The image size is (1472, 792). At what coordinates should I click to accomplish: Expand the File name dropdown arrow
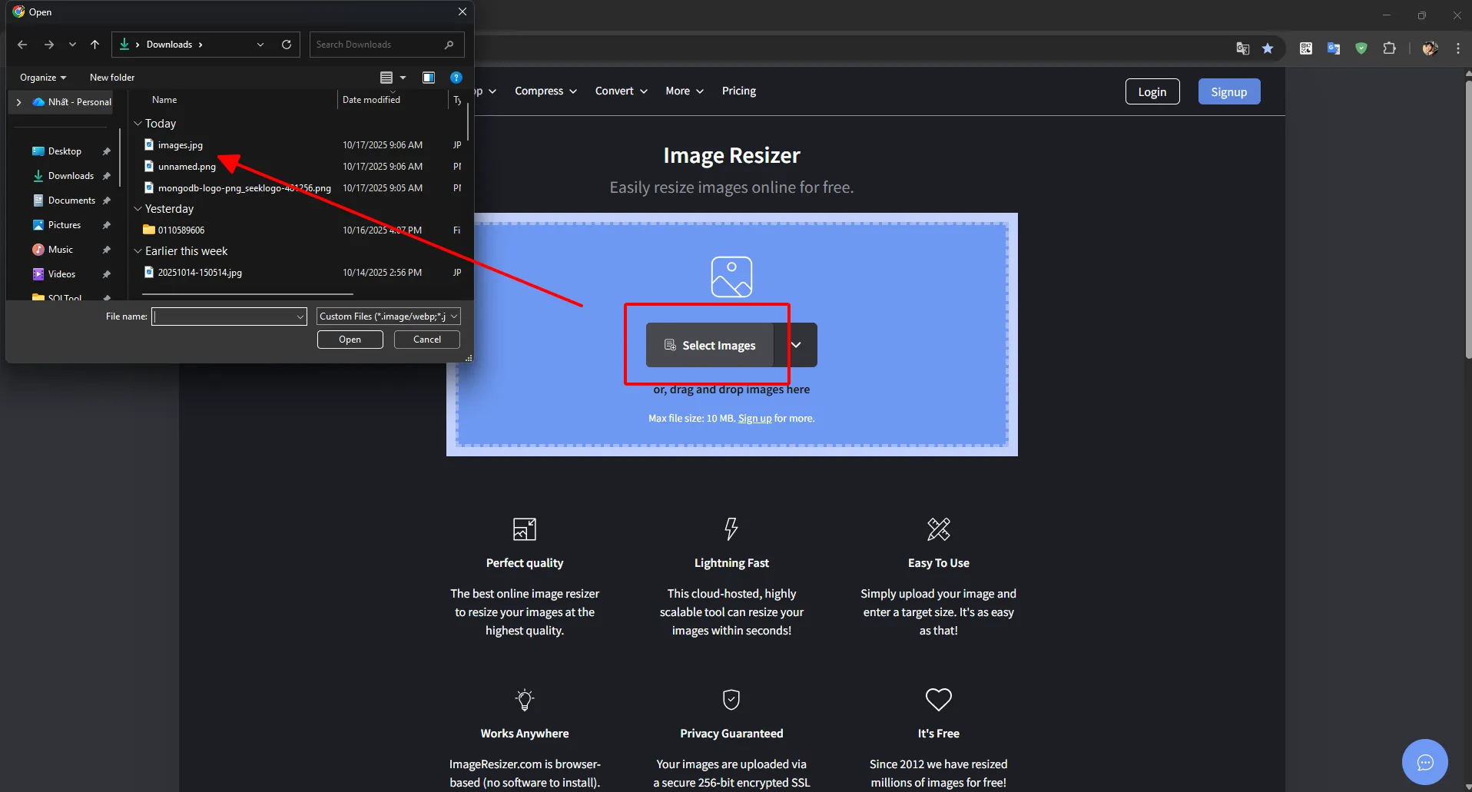300,316
